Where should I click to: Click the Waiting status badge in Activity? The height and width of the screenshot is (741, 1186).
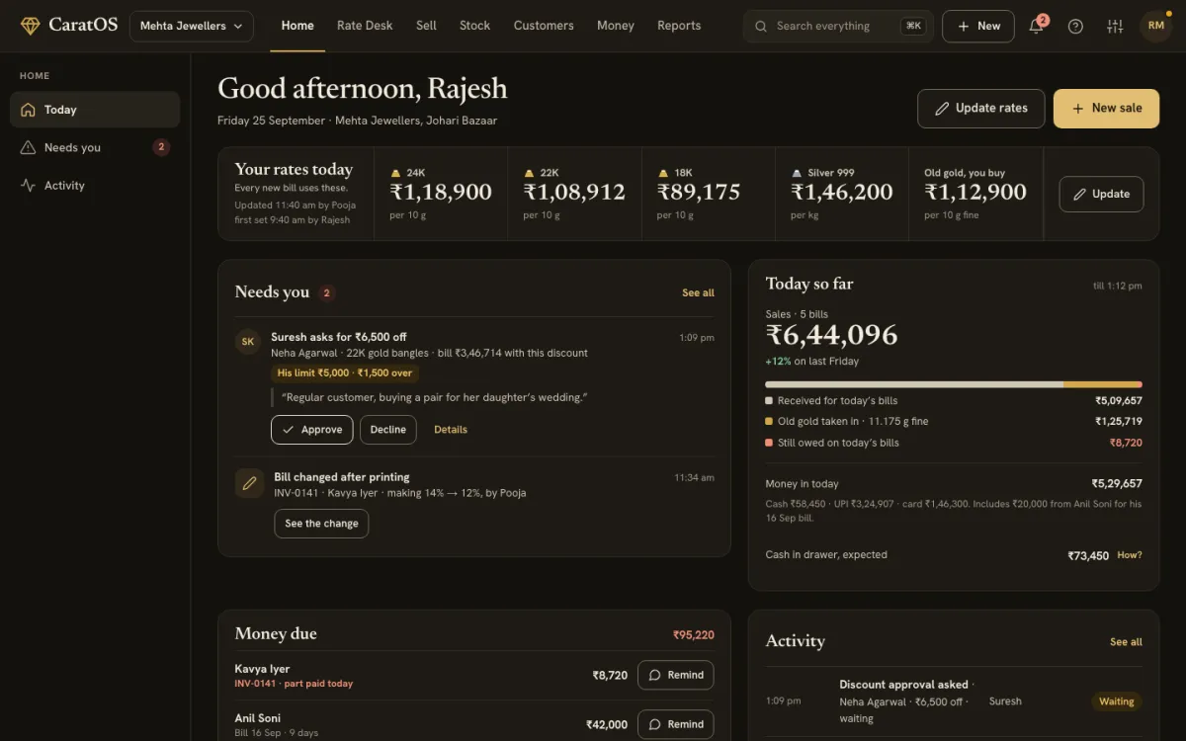pyautogui.click(x=1117, y=701)
